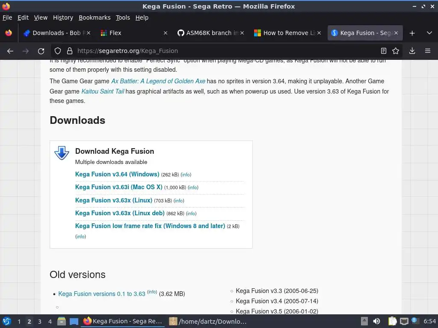The width and height of the screenshot is (438, 328).
Task: Open info for Linux 703 kB download
Action: [x=179, y=201]
